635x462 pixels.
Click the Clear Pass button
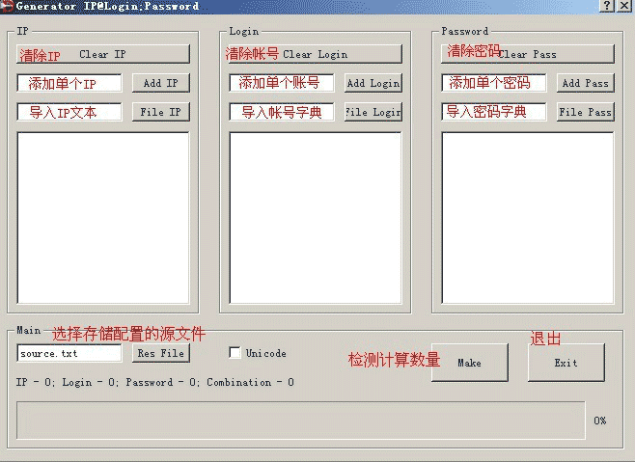pos(527,54)
